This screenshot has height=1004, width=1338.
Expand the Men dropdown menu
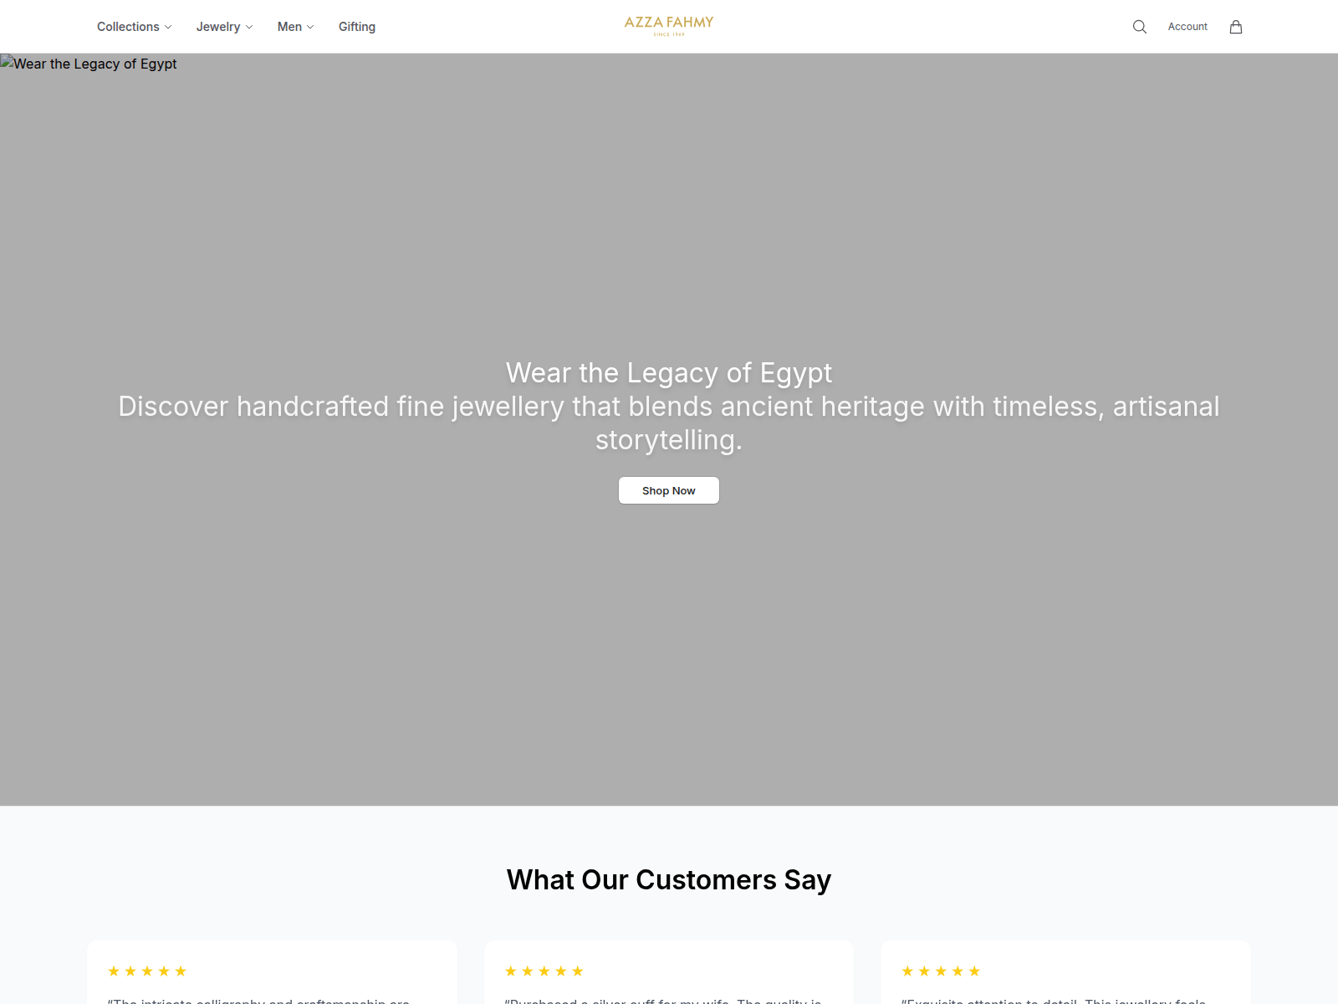pos(295,27)
